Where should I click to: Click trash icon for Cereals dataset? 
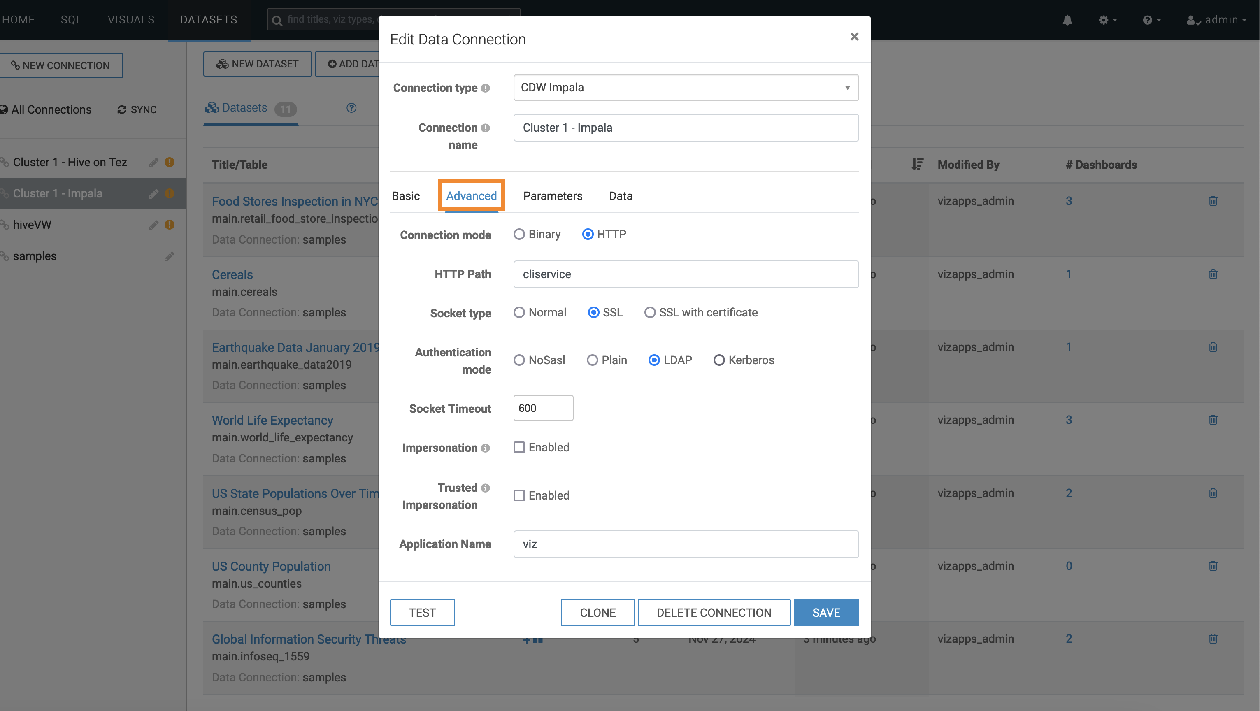tap(1213, 274)
